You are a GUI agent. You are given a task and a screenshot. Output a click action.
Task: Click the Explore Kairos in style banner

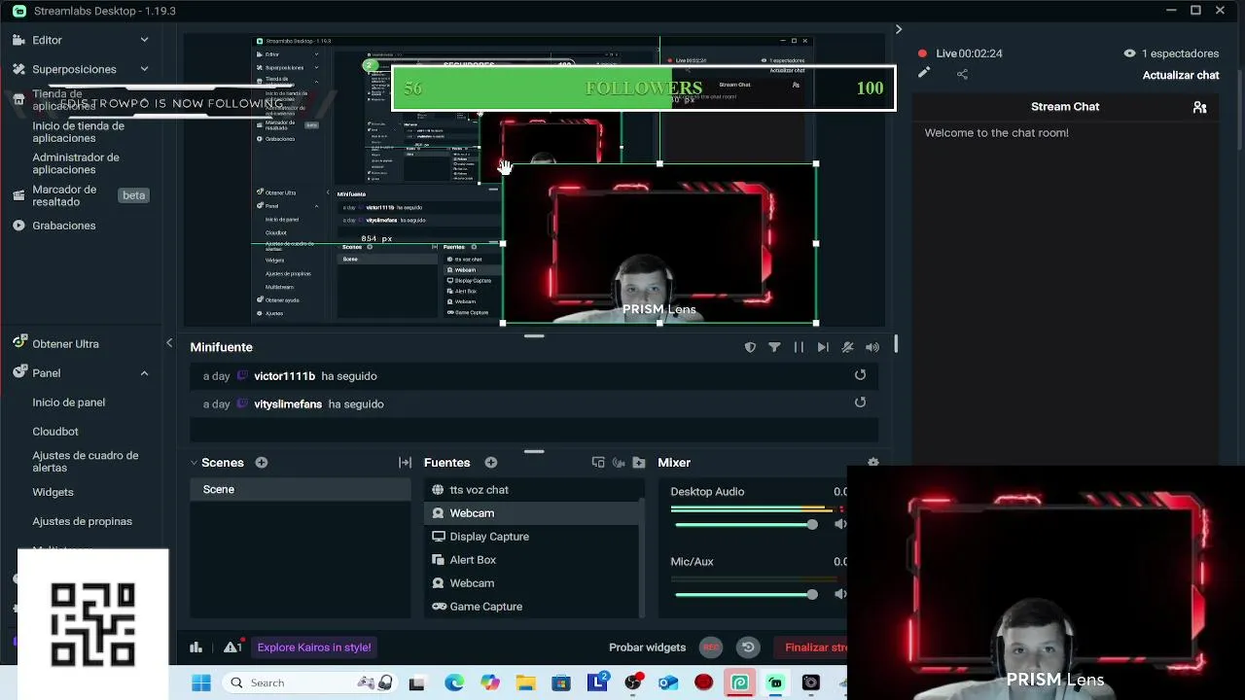point(314,647)
